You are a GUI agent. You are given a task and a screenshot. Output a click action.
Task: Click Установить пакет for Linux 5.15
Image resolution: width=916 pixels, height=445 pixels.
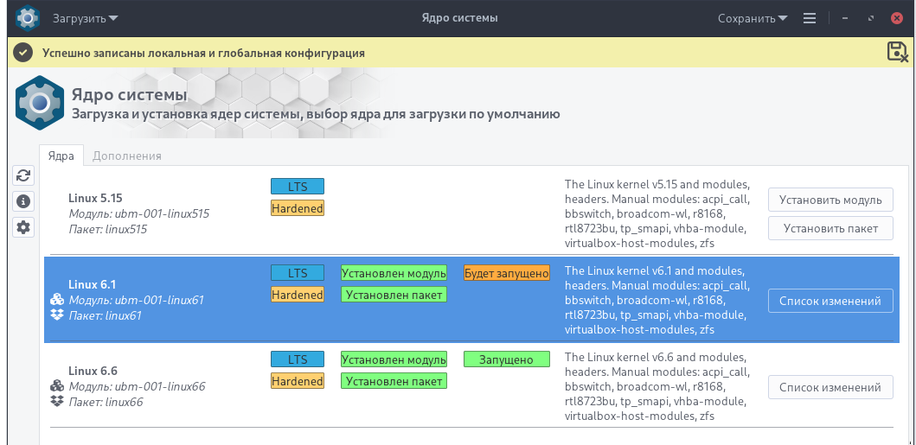830,228
